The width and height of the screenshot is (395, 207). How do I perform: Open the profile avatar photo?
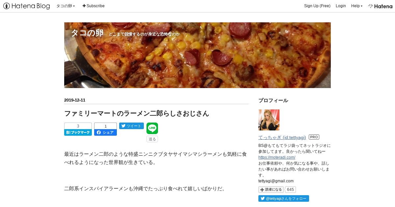[x=269, y=120]
